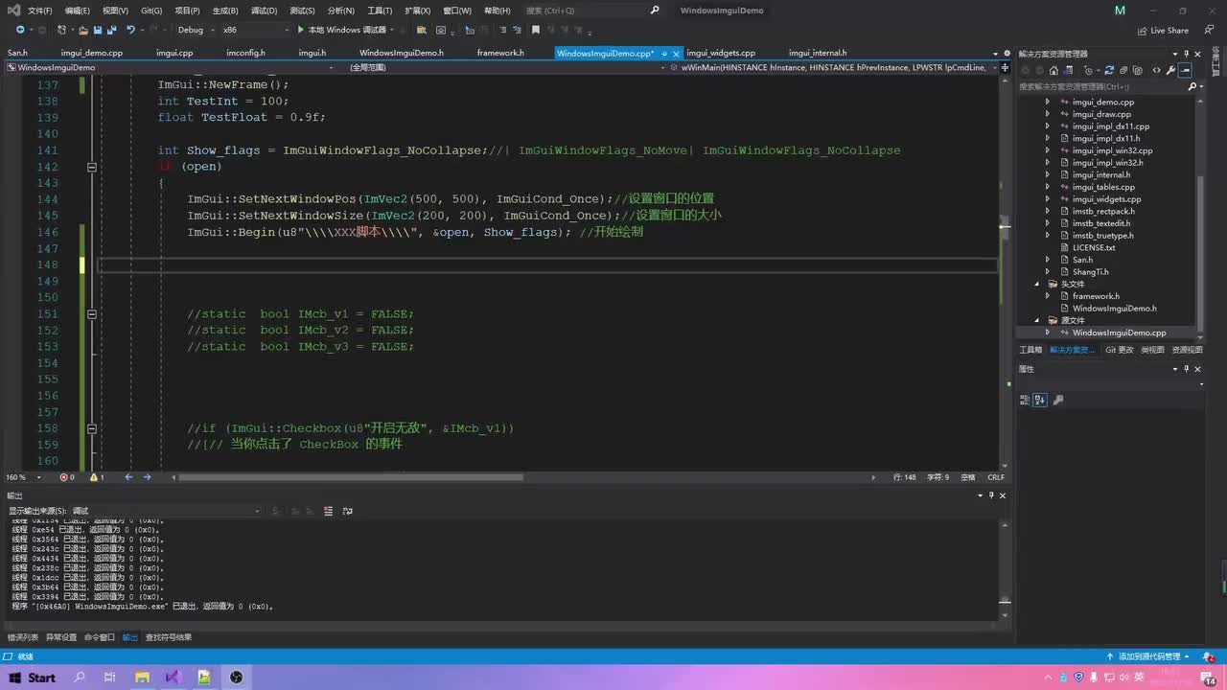Open the 文件(F) menu
The height and width of the screenshot is (690, 1227).
(40, 11)
